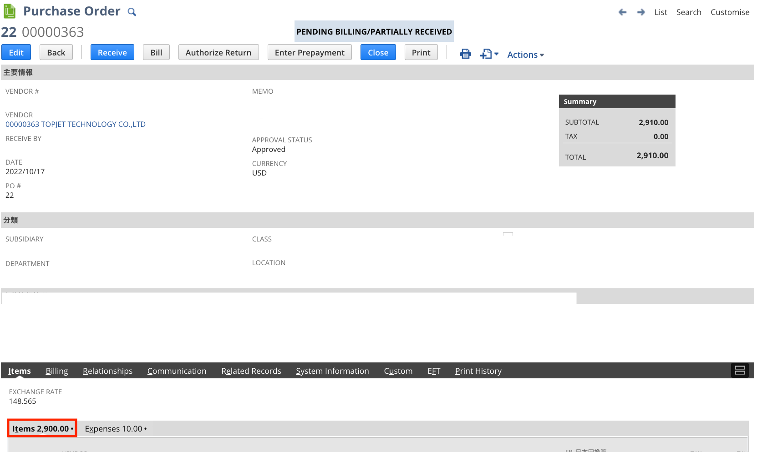757x452 pixels.
Task: View the System Information tab
Action: (x=332, y=371)
